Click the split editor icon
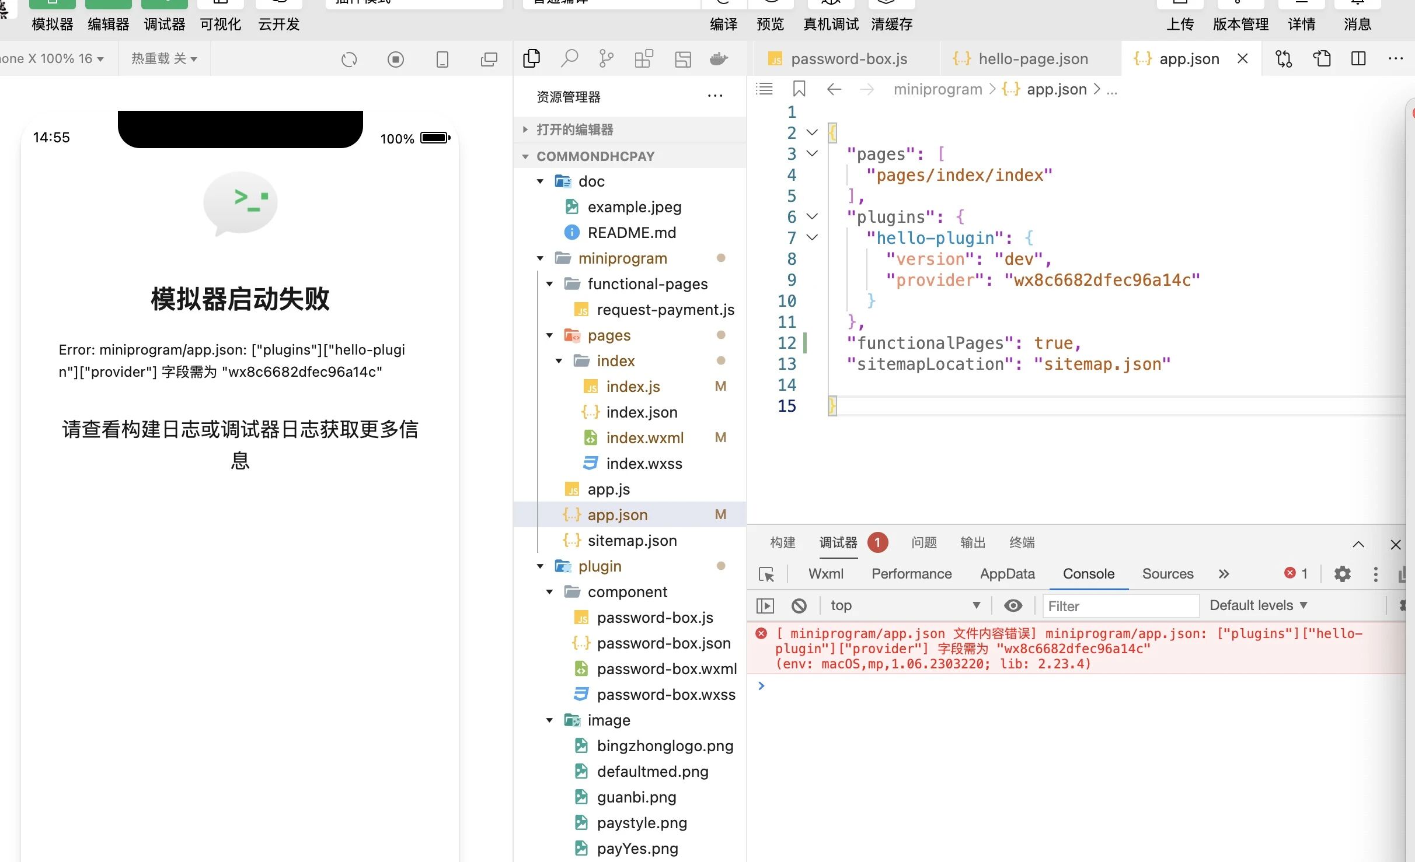Viewport: 1415px width, 862px height. tap(1358, 59)
